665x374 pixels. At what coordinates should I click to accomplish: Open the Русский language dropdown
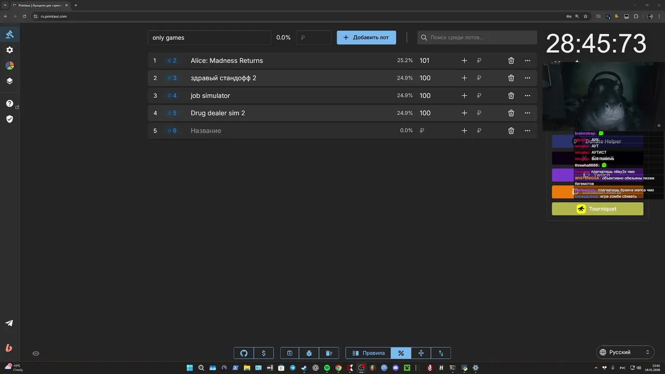(625, 352)
